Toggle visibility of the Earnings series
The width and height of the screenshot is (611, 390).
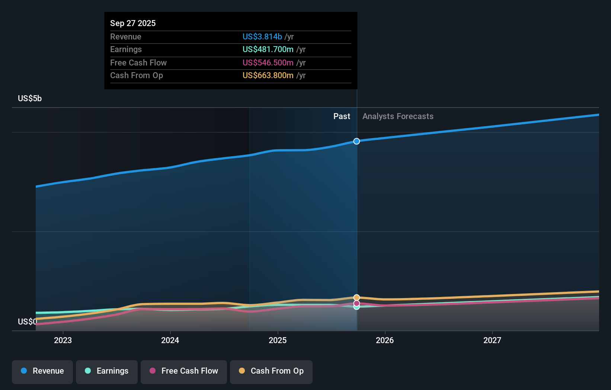pyautogui.click(x=106, y=371)
